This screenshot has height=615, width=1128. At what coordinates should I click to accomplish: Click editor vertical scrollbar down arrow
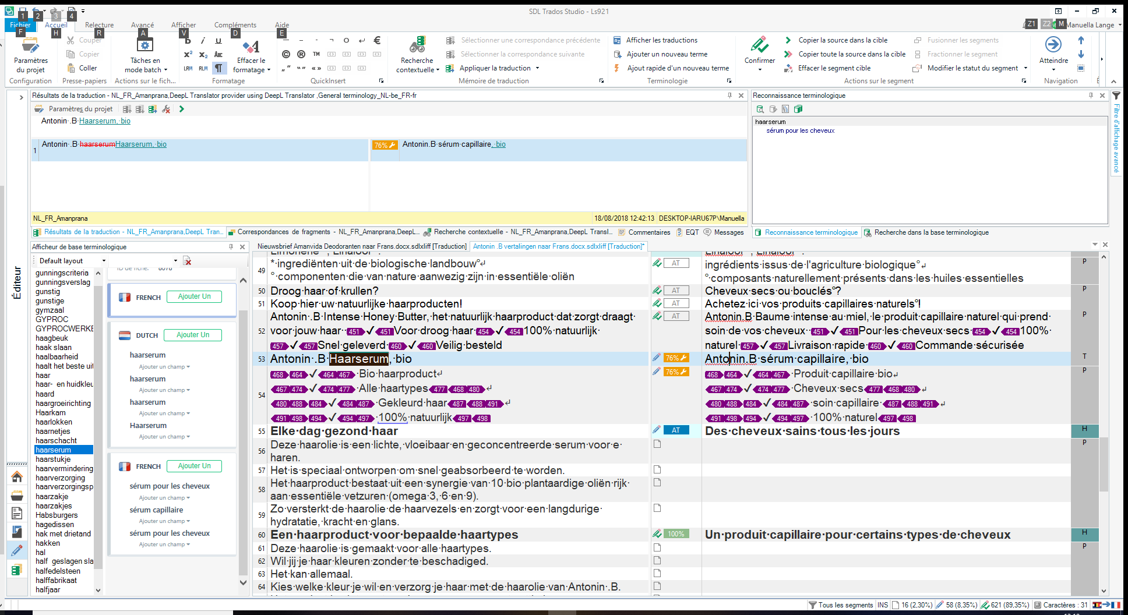[1104, 591]
